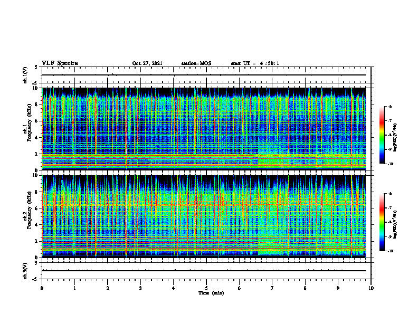418x323 pixels.
Task: Click time axis tick label "0"
Action: (x=42, y=288)
